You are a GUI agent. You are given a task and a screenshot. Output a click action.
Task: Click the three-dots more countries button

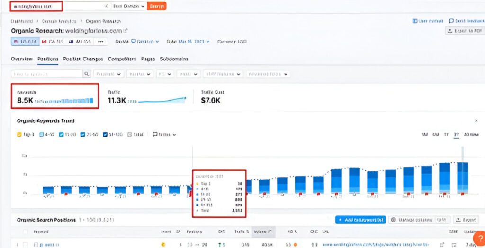(x=100, y=42)
